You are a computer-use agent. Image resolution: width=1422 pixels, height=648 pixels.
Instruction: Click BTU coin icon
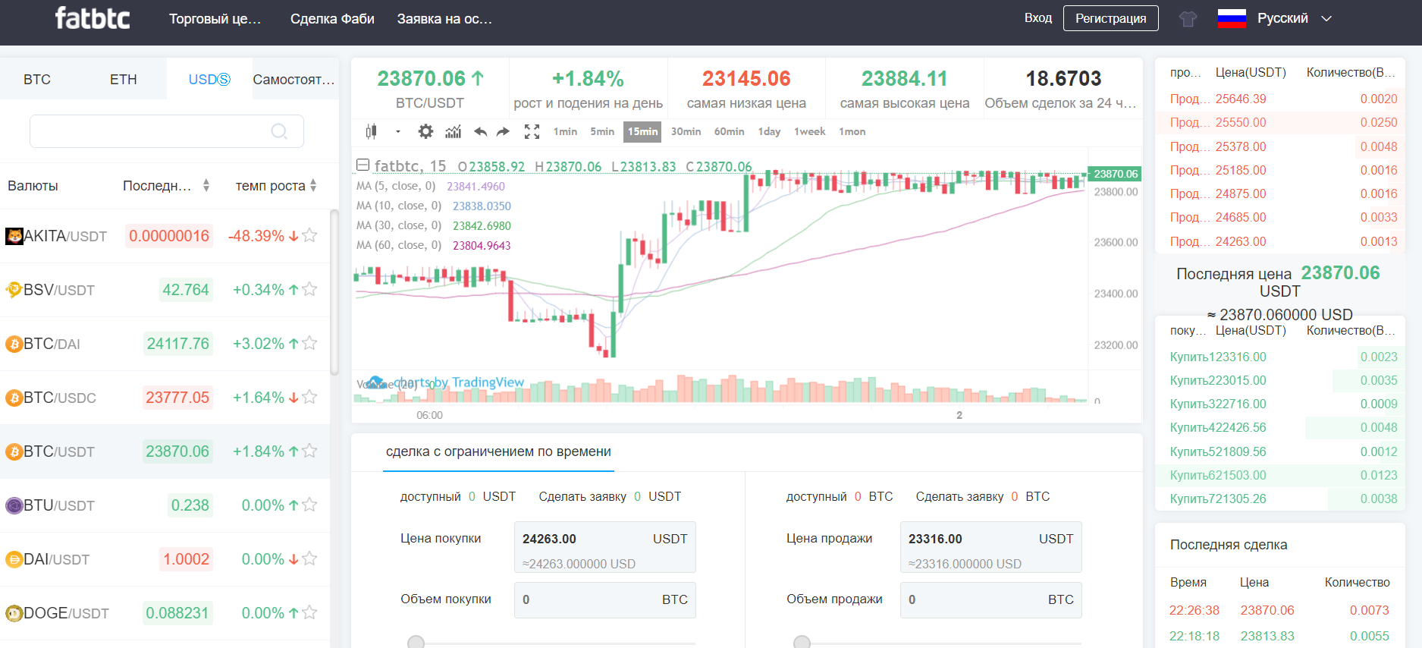tap(14, 505)
